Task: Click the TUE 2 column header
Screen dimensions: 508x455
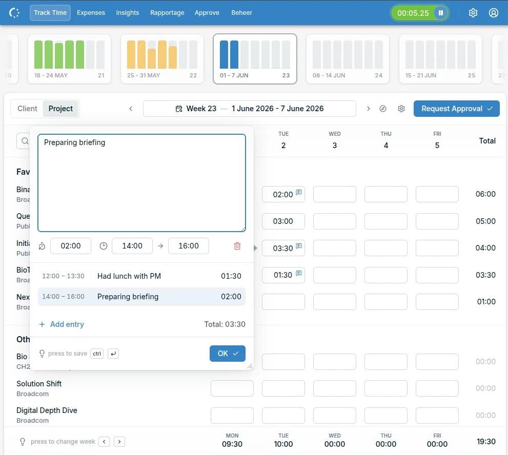Action: point(283,140)
